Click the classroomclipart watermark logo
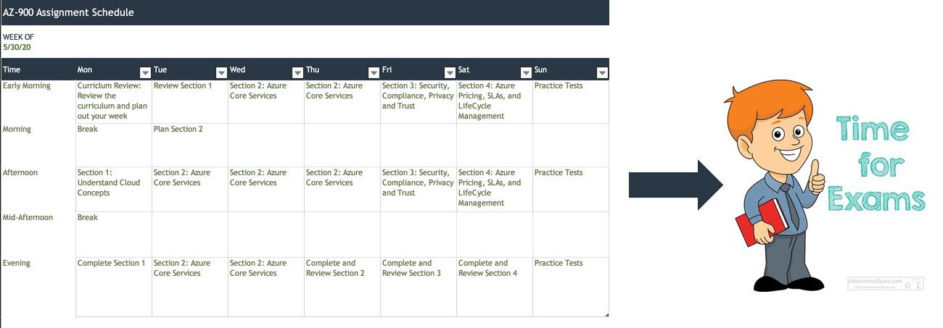This screenshot has width=943, height=328. click(886, 282)
